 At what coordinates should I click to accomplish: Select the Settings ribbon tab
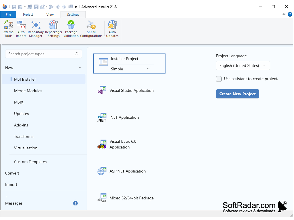pos(73,15)
